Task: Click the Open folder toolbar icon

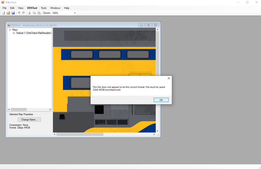Action: 8,13
